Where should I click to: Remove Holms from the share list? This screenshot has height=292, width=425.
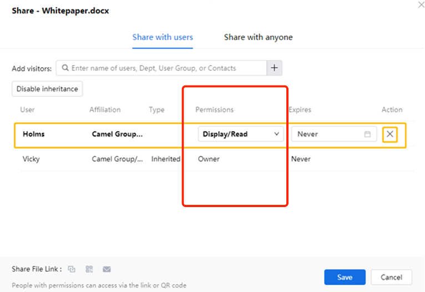[390, 134]
